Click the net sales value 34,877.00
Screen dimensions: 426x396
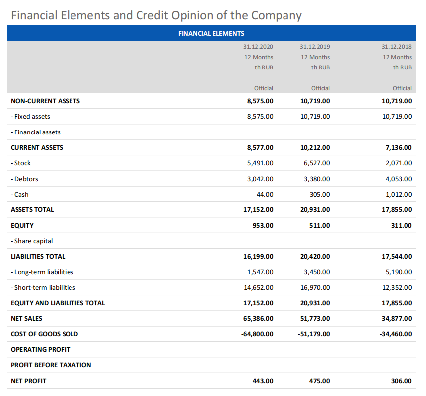(x=397, y=319)
